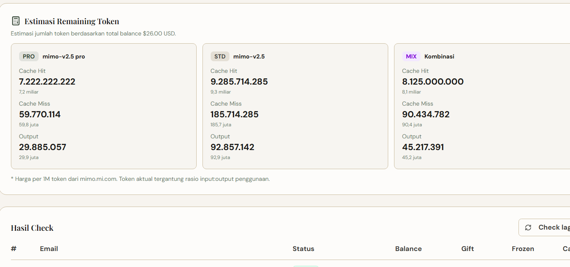
Task: Click Cache Hit label in Kombinasi card
Action: coord(416,71)
